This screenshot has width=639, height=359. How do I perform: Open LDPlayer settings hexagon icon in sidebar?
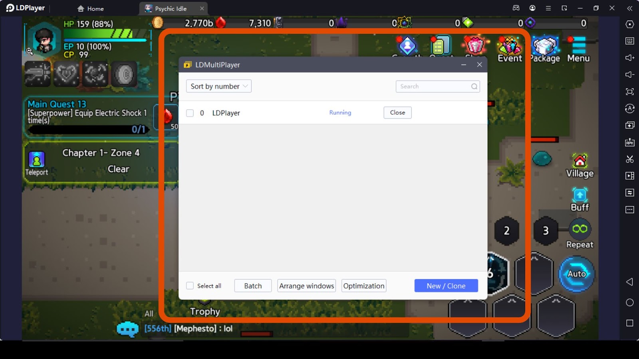click(630, 24)
